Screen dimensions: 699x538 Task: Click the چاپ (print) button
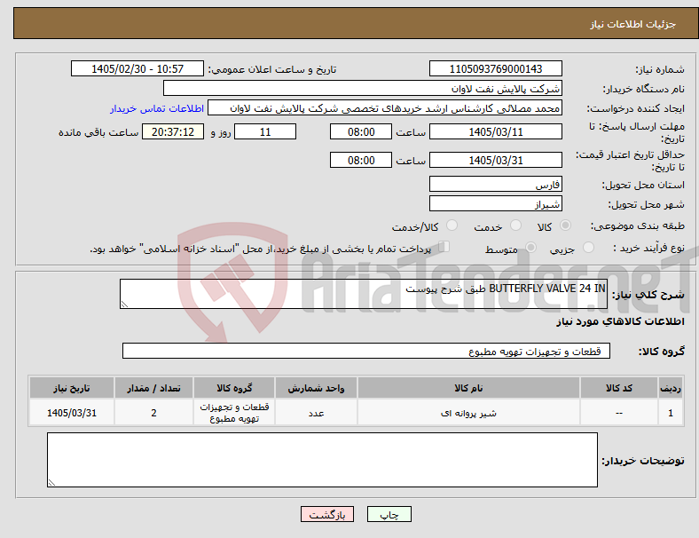click(389, 514)
